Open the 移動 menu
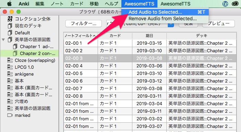The height and width of the screenshot is (132, 241). point(94,4)
